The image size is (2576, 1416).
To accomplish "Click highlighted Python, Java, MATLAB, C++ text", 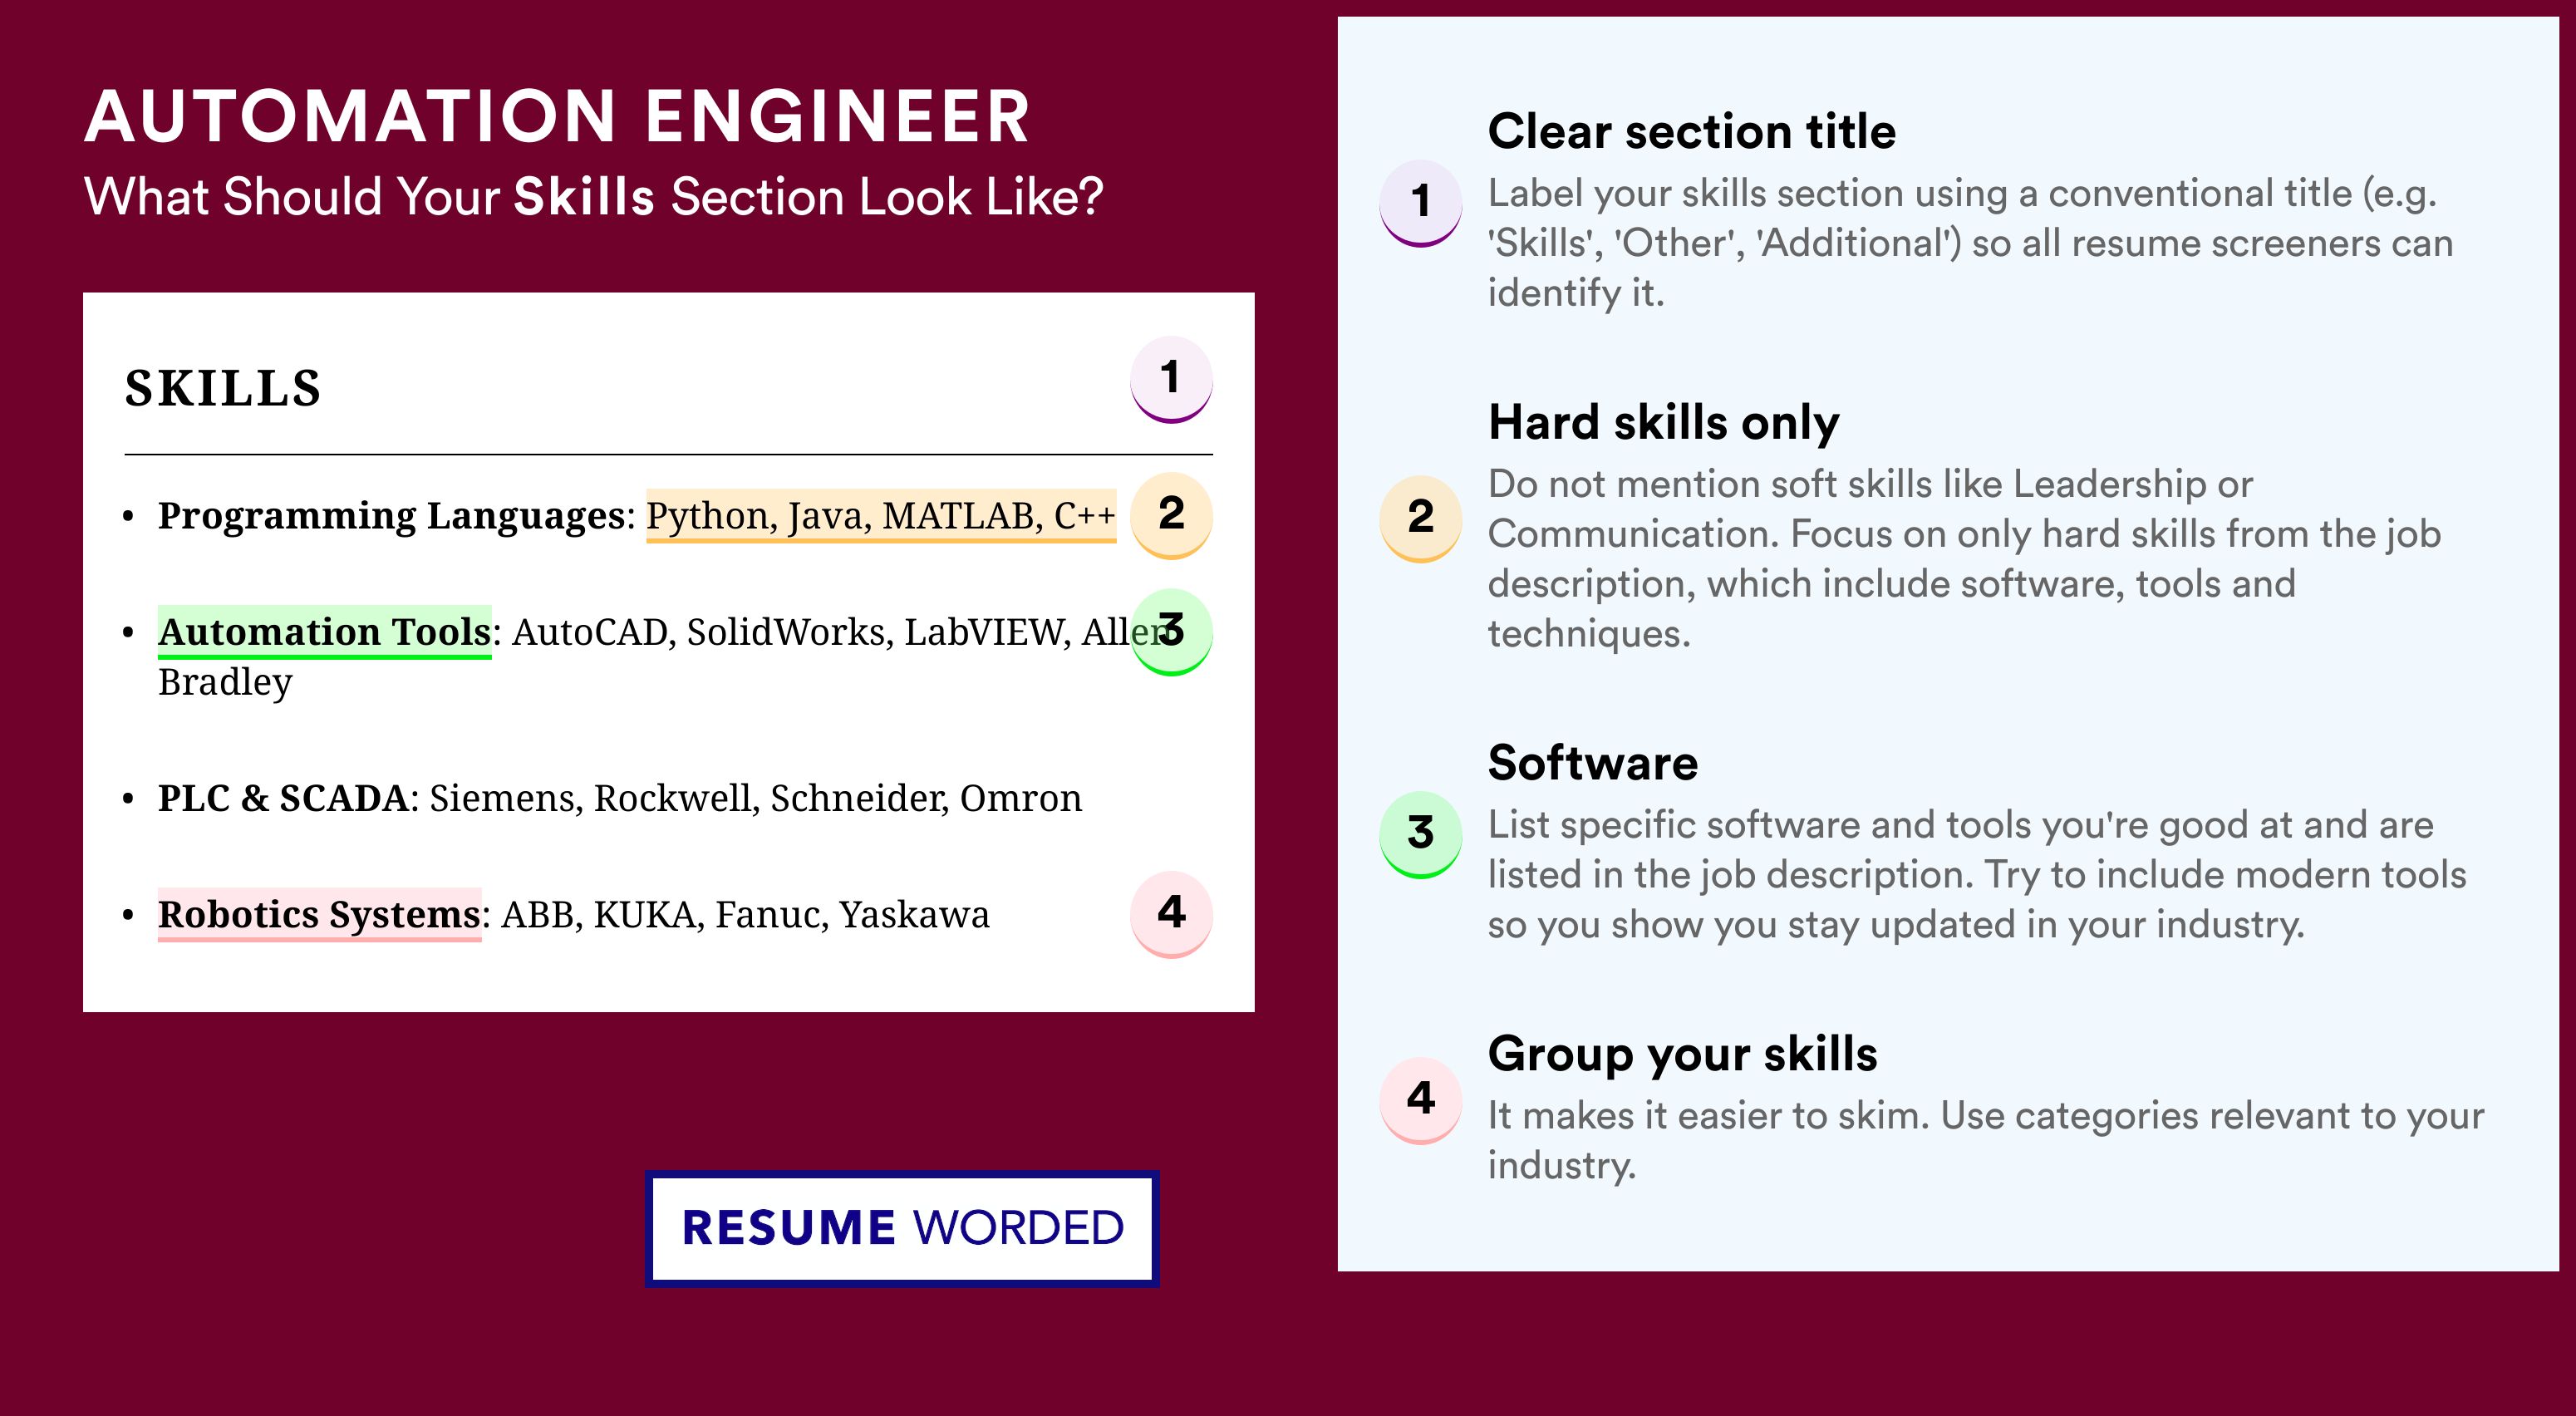I will 881,516.
